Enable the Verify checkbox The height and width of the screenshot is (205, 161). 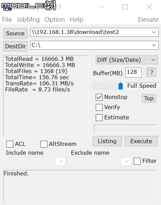coord(99,107)
